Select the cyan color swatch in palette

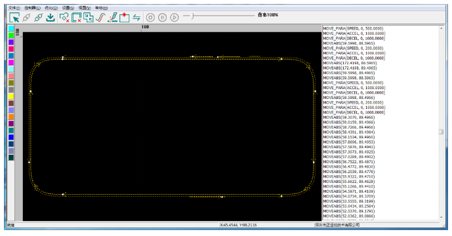pyautogui.click(x=11, y=28)
